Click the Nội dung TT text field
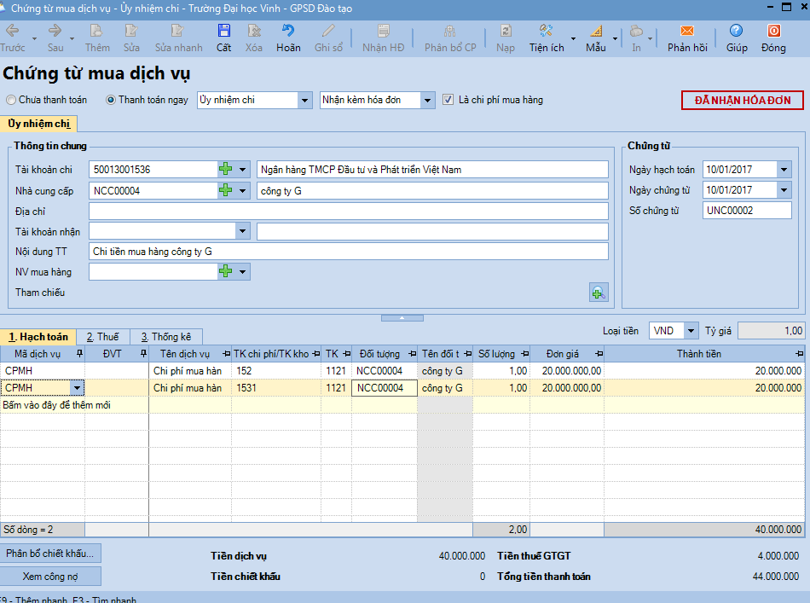Image resolution: width=810 pixels, height=603 pixels. click(x=348, y=252)
